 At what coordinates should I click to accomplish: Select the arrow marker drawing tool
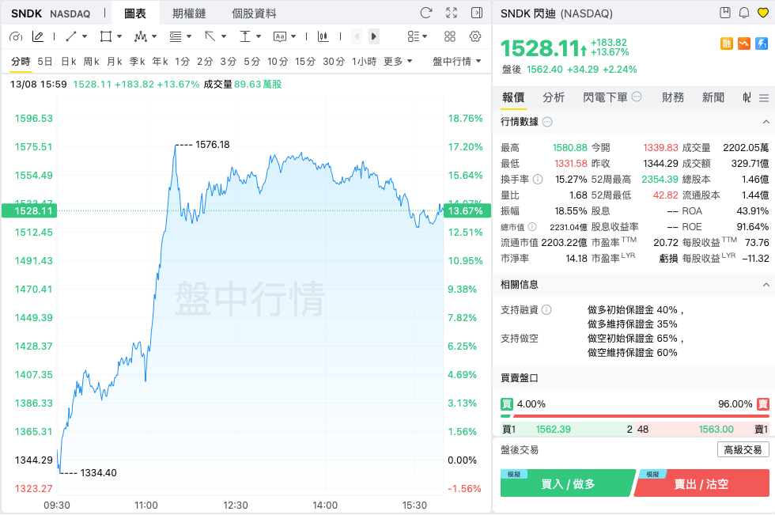pyautogui.click(x=210, y=36)
